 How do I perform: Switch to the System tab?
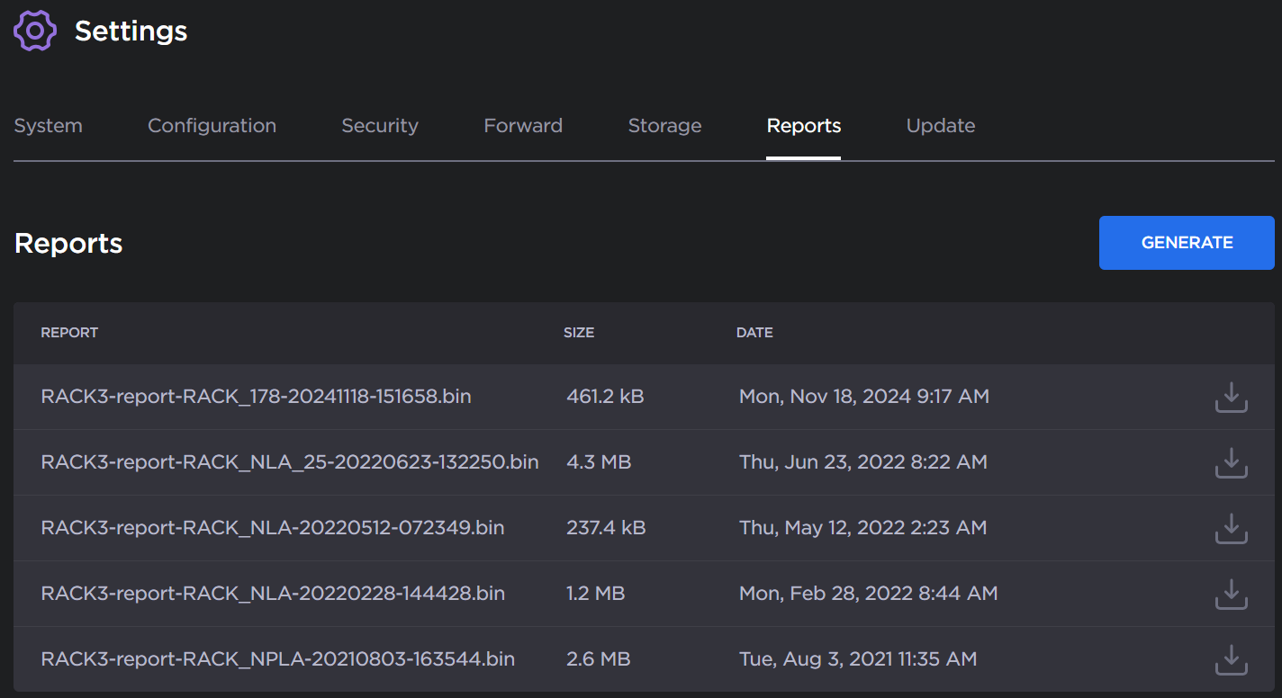click(48, 126)
